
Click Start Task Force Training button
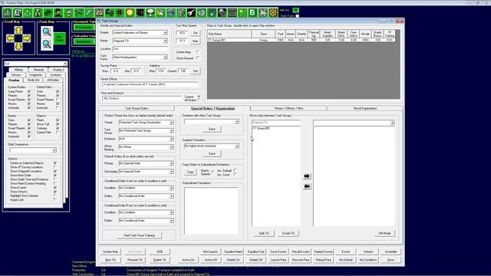pyautogui.click(x=139, y=235)
